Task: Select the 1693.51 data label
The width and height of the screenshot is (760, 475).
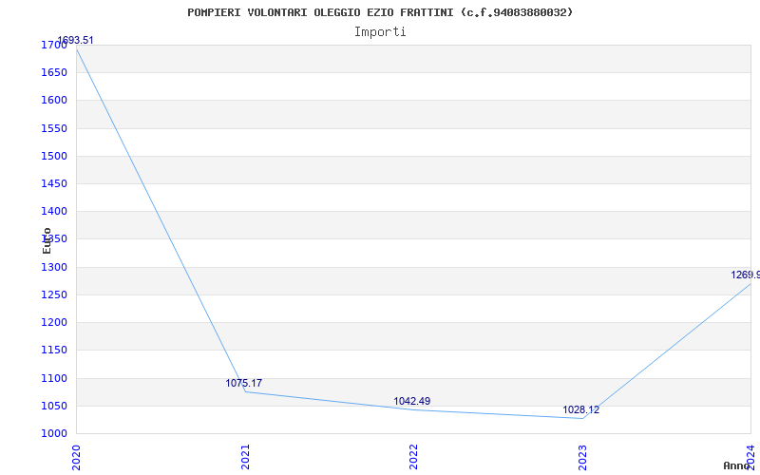Action: [x=76, y=40]
